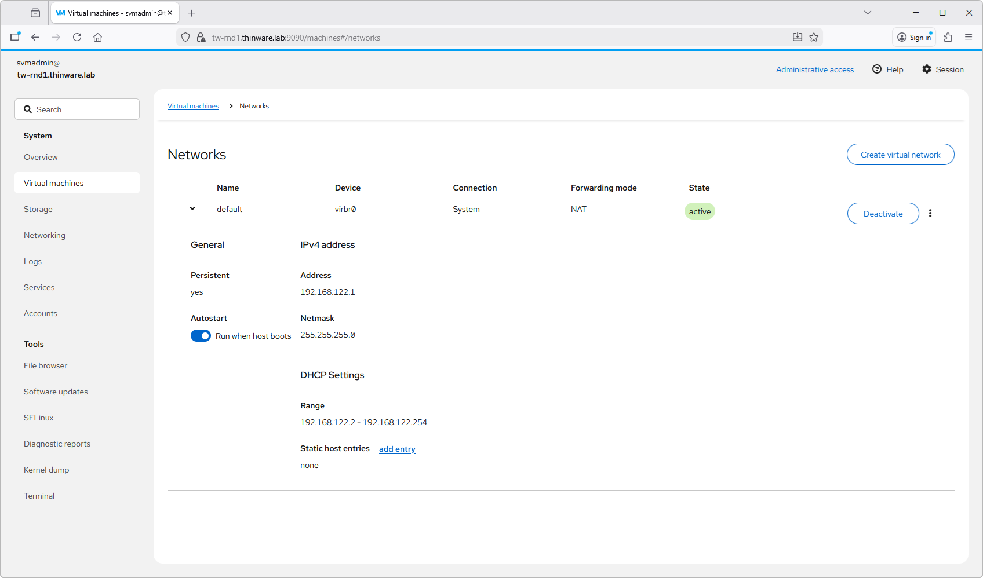Click Administrative access link
The width and height of the screenshot is (983, 578).
(815, 69)
